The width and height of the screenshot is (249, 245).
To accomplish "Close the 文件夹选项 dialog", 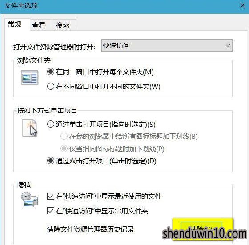I will (x=242, y=6).
